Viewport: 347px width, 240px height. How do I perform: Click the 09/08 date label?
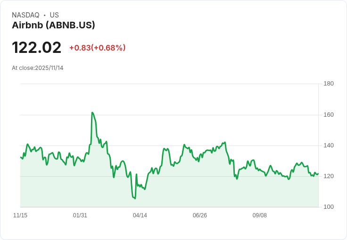[x=260, y=215]
